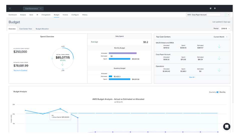Image resolution: width=238 pixels, height=138 pixels.
Task: Open the Invoice menu item
Action: point(65,15)
